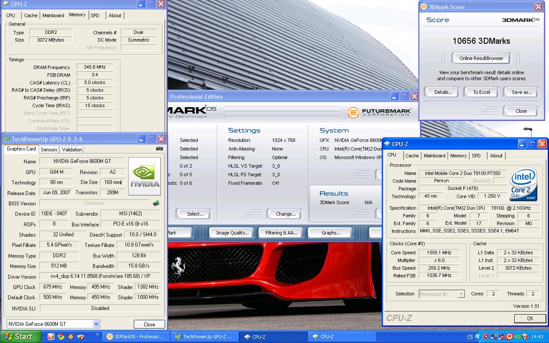
Task: Click the GPU Name field in GPU-Z
Action: click(x=82, y=161)
